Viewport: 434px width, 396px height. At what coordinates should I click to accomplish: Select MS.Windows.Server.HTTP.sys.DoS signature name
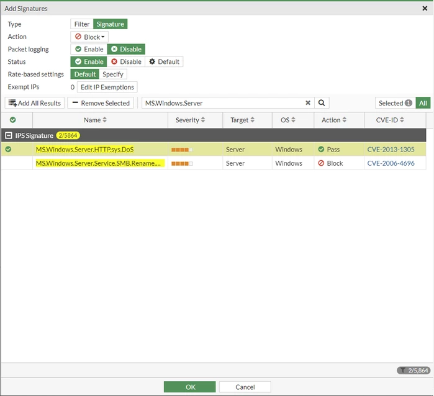click(84, 150)
